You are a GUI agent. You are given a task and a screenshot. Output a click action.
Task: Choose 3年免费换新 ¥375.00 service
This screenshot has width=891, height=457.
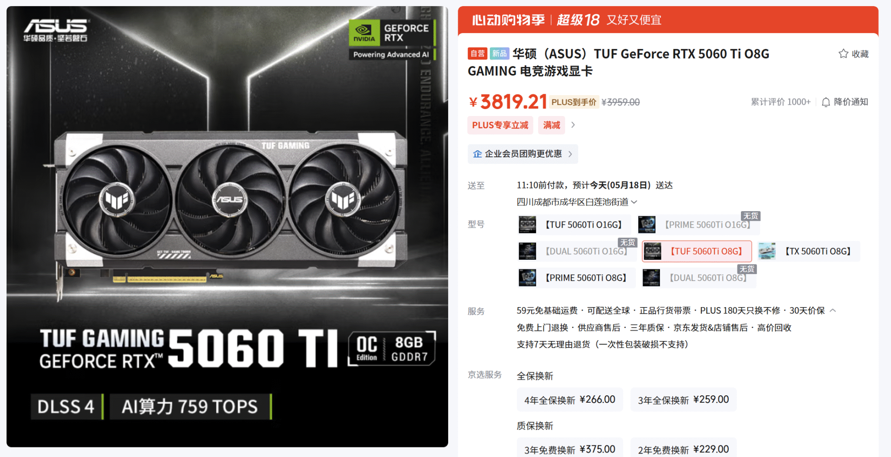570,449
